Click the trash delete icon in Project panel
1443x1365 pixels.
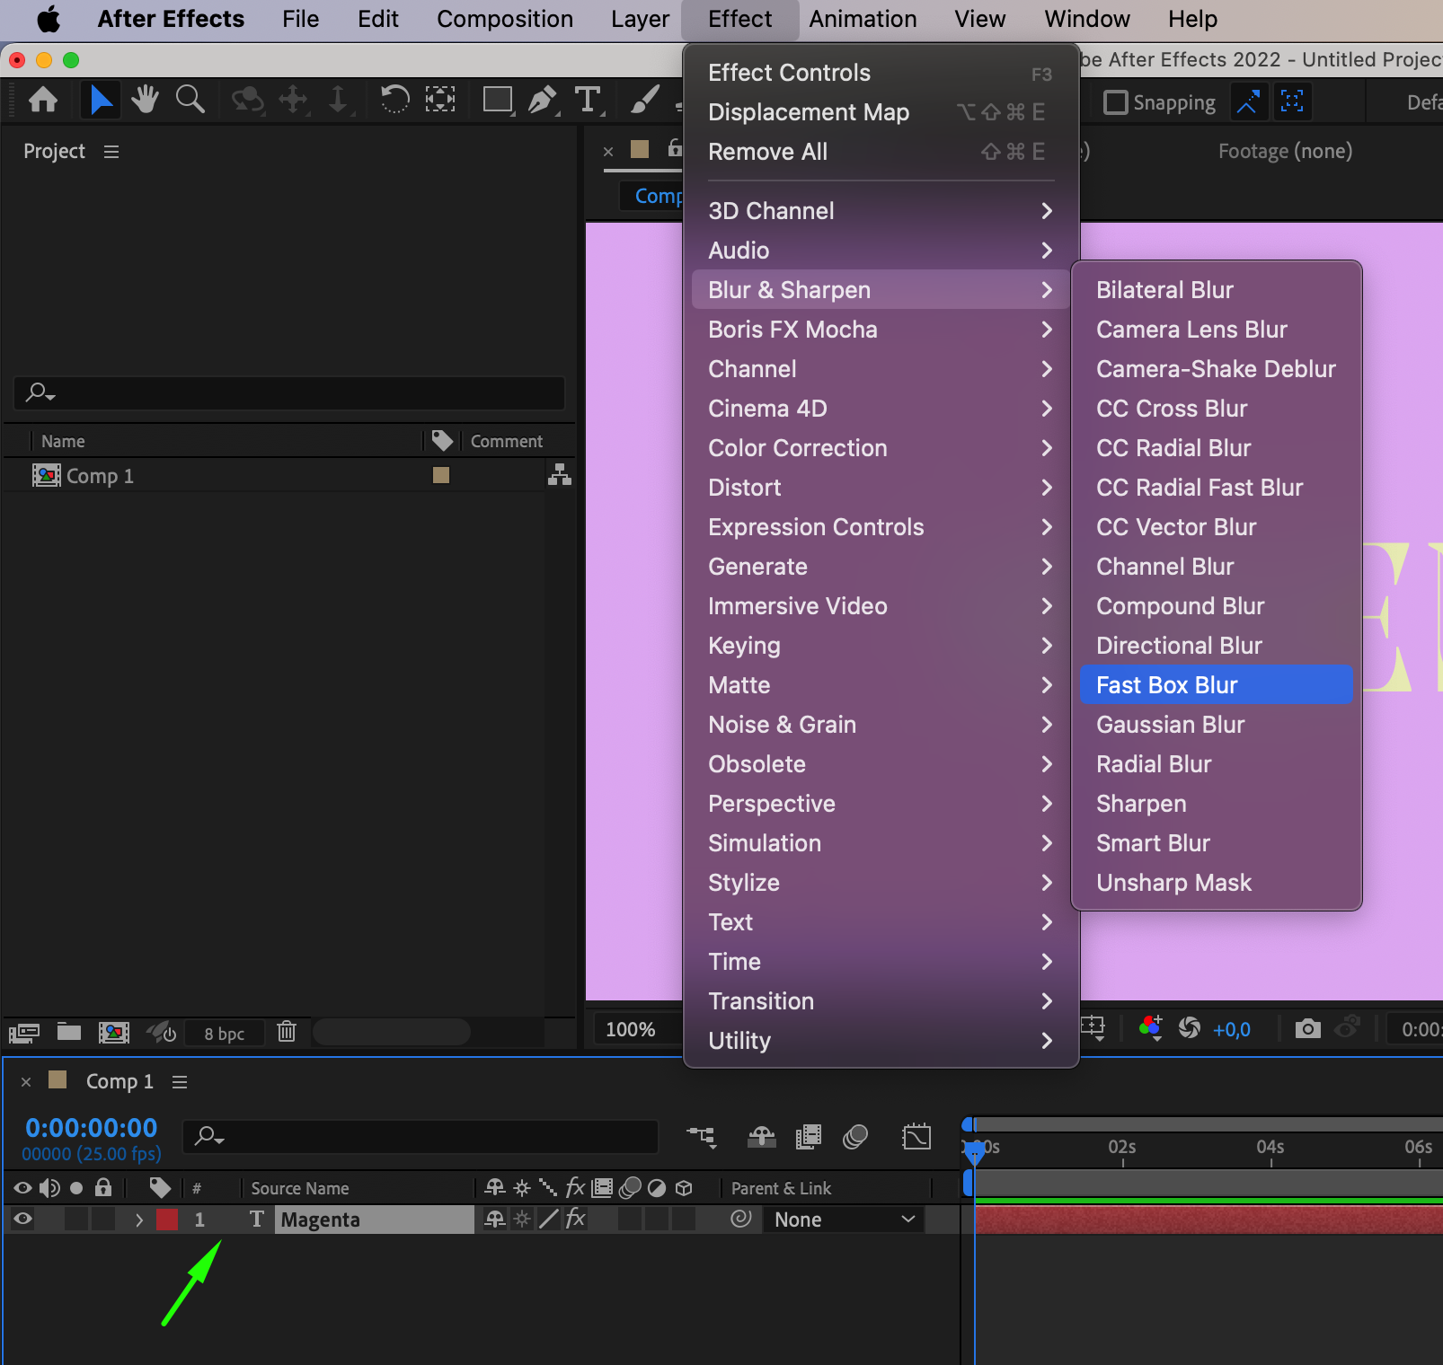[287, 1032]
